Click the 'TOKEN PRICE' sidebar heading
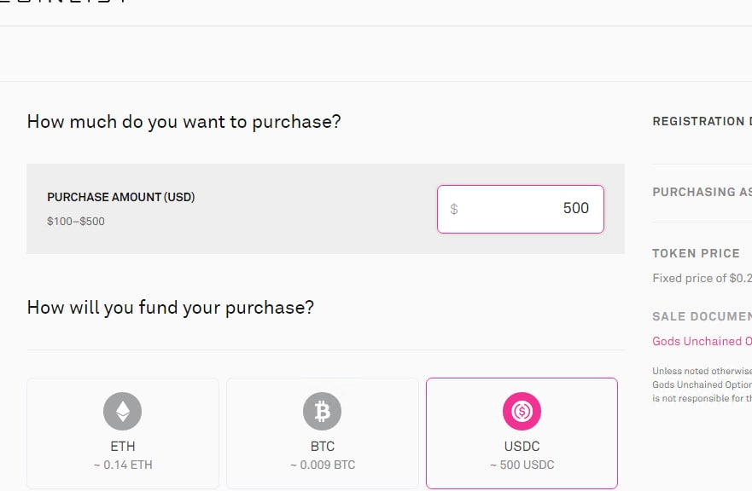Image resolution: width=752 pixels, height=491 pixels. coord(696,253)
